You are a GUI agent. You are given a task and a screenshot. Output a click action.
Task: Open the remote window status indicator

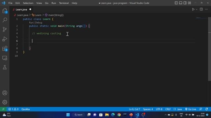(3, 109)
